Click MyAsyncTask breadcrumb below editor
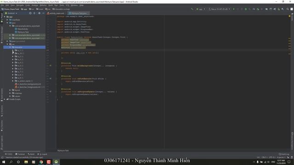This screenshot has height=165, width=294. tap(63, 151)
